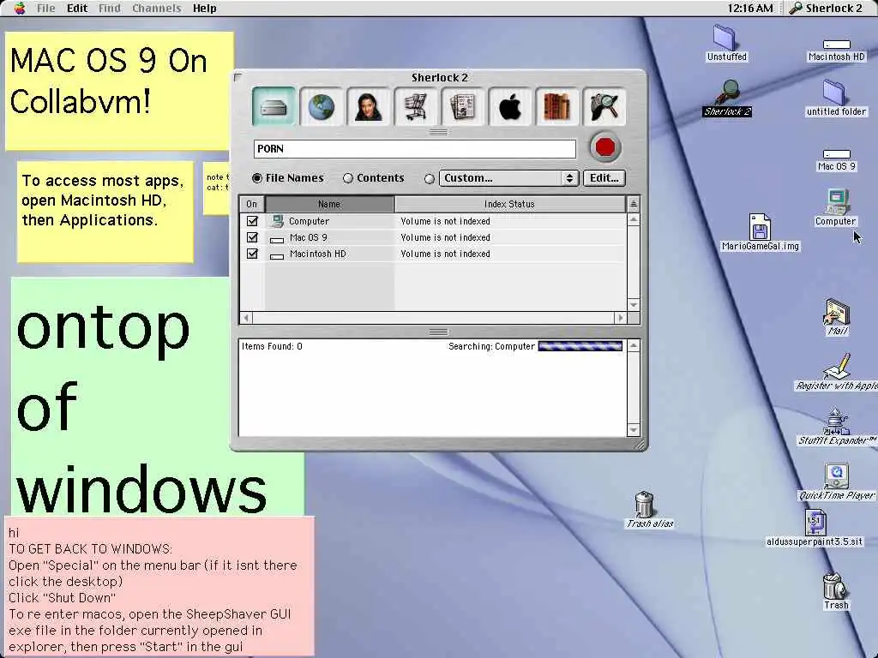This screenshot has width=878, height=658.
Task: Select the Mail desktop icon
Action: pos(837,317)
